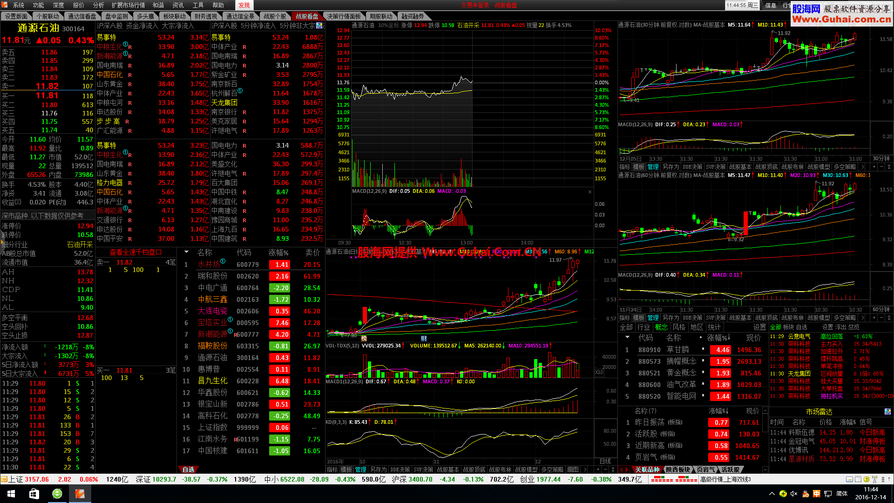The image size is (894, 503).
Task: Click the 5-minute flow list header icon
Action: point(320,26)
